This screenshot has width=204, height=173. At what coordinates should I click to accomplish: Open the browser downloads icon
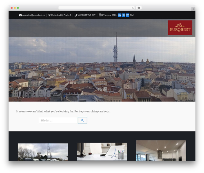coord(139,8)
